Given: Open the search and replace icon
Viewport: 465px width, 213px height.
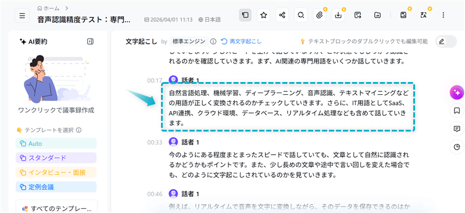Looking at the screenshot, I should [x=301, y=15].
